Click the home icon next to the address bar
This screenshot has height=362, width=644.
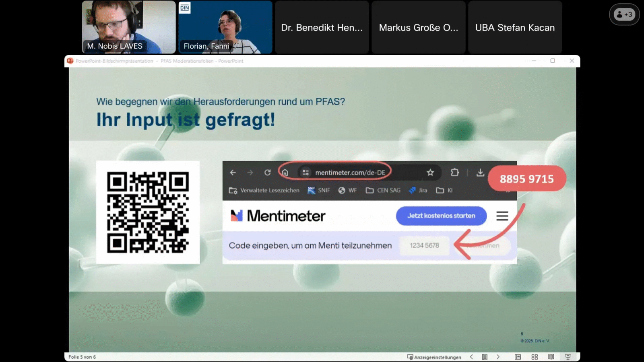[x=285, y=173]
